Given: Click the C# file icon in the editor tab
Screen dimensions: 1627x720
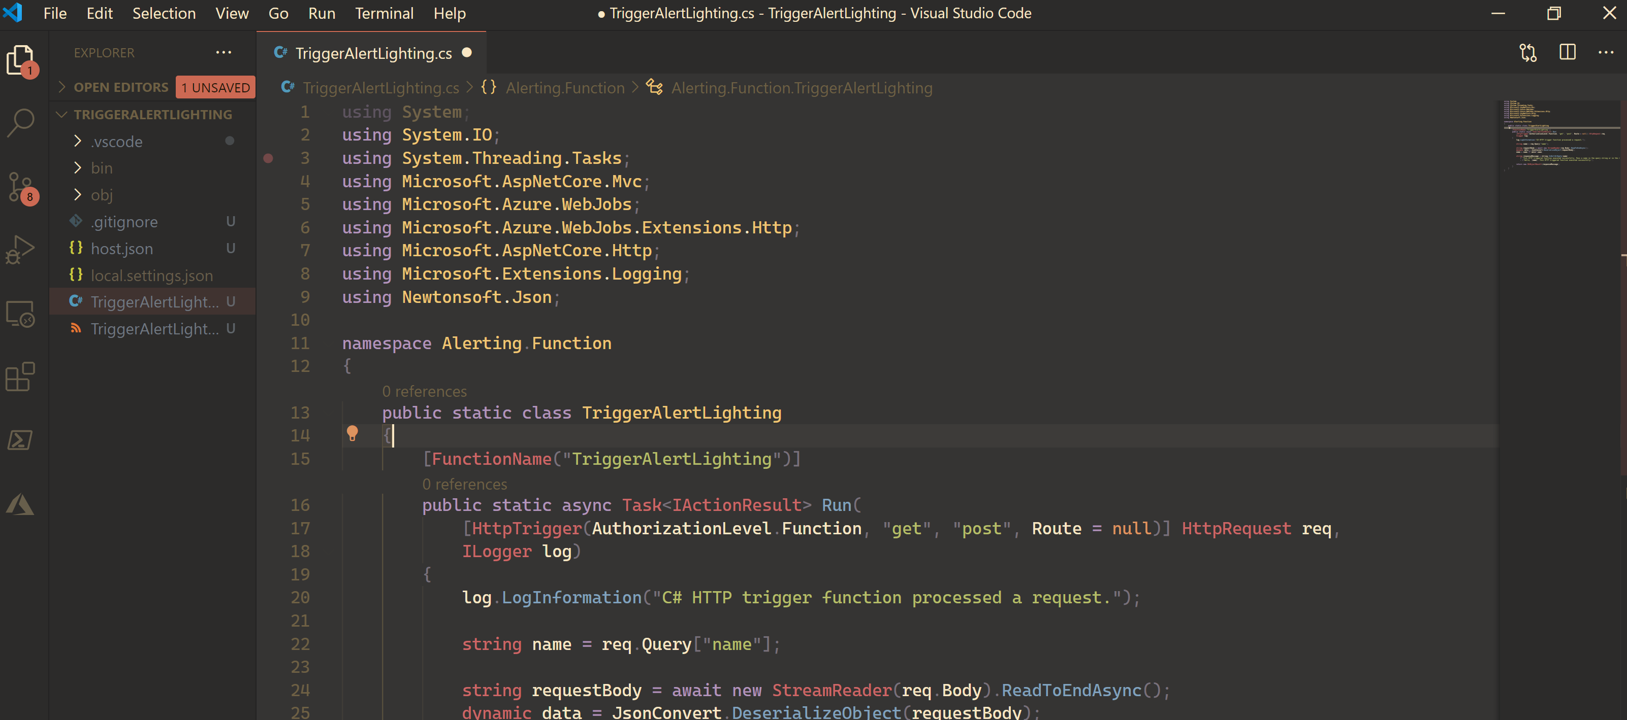Looking at the screenshot, I should pyautogui.click(x=280, y=53).
